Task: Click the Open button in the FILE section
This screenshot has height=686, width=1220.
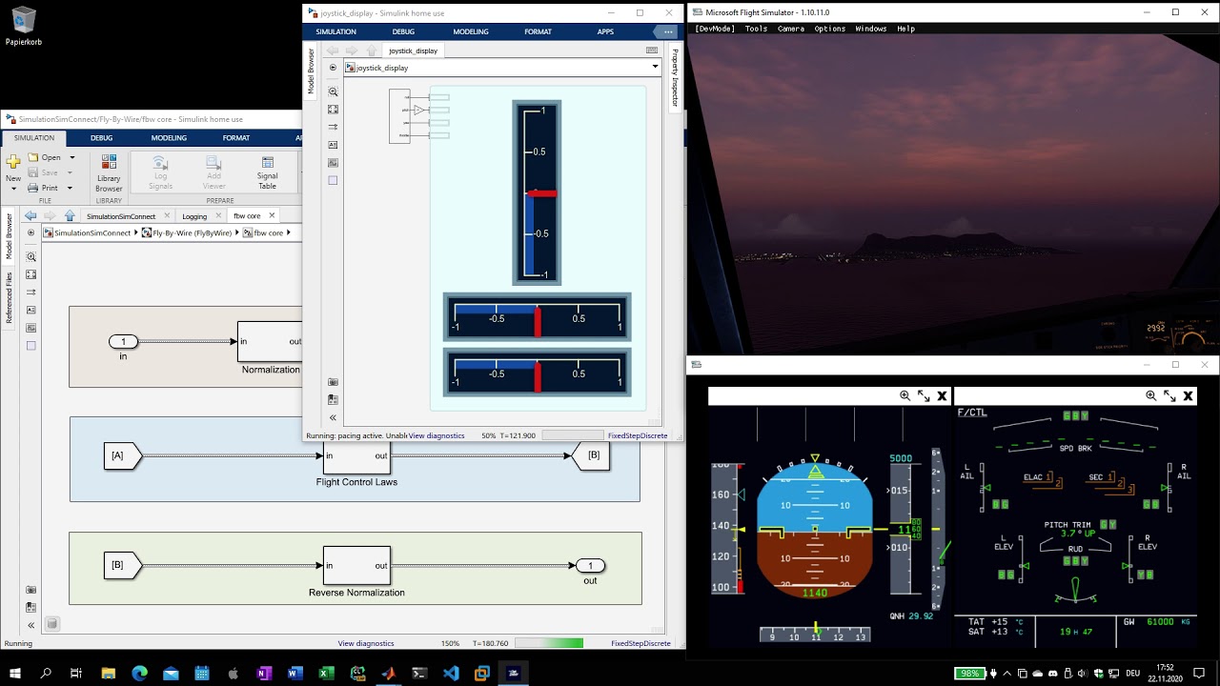Action: coord(45,157)
